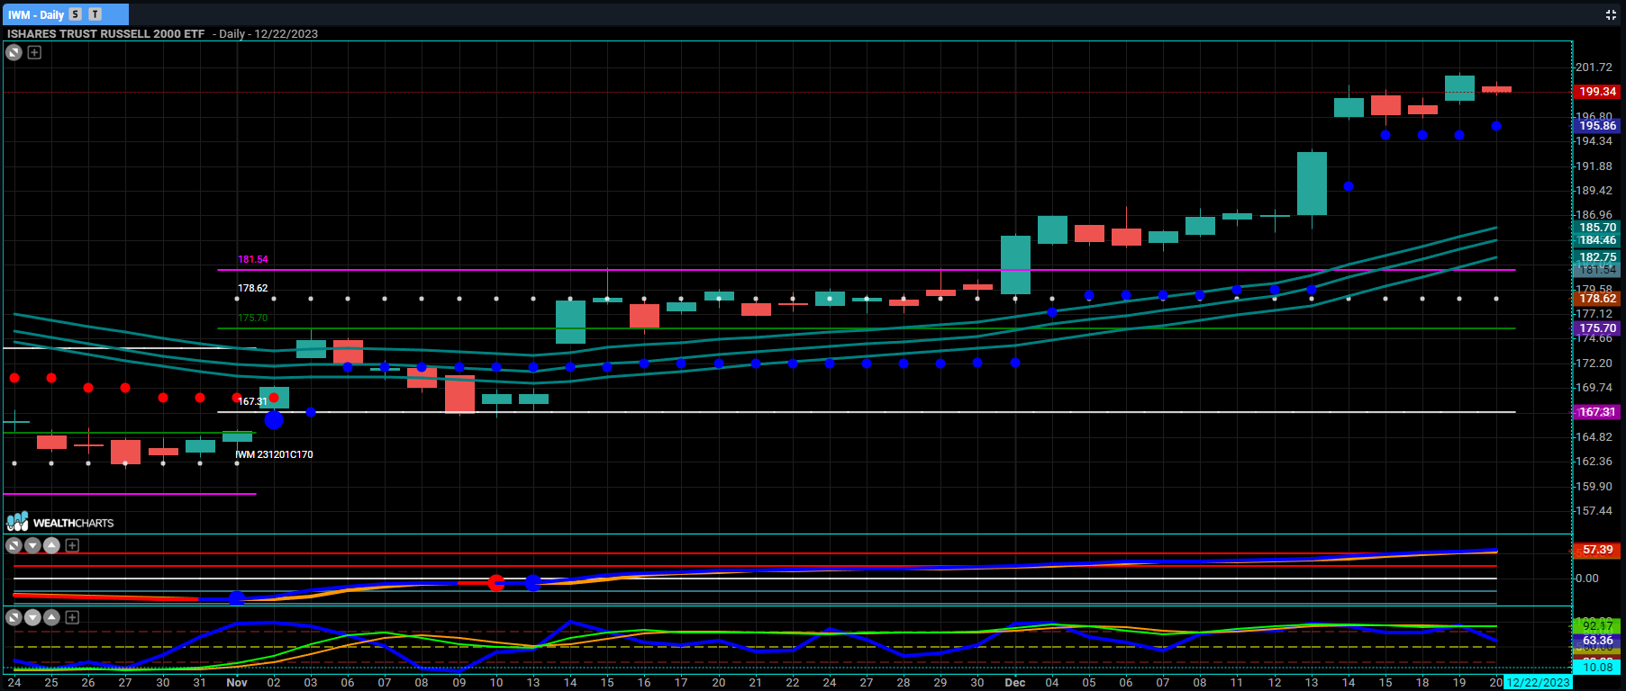
Task: Click the 175.70 purple axis label
Action: (1597, 328)
